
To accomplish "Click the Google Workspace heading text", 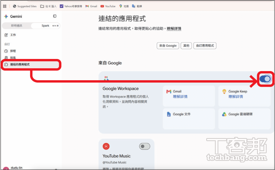I will [x=121, y=89].
